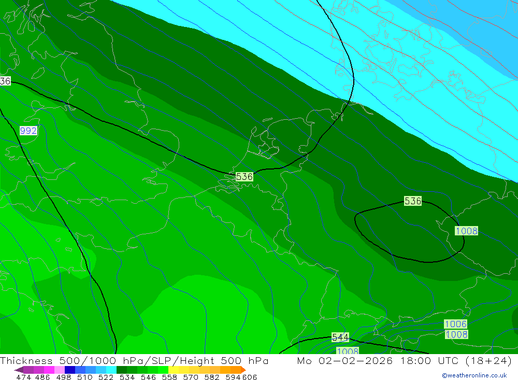Select the cyan legend swatch just left of dark green
The height and width of the screenshot is (380, 518).
(111, 370)
